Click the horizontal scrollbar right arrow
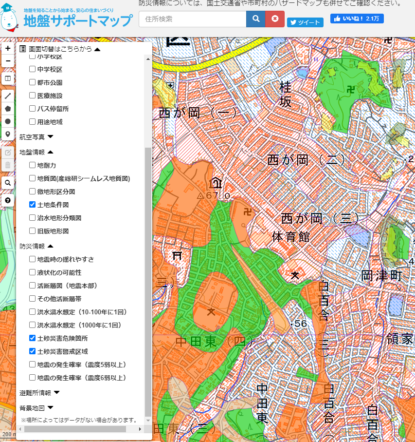The height and width of the screenshot is (442, 415). (x=140, y=429)
